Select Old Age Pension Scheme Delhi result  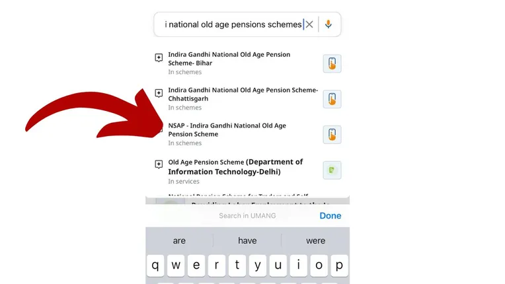235,167
